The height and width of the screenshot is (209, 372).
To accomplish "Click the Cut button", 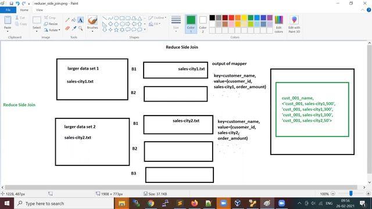I will click(x=20, y=18).
